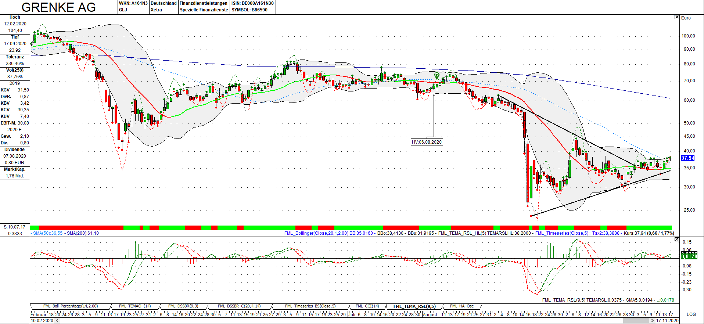The image size is (704, 324).
Task: Click the Gew. value 2,10
Action: [x=25, y=136]
